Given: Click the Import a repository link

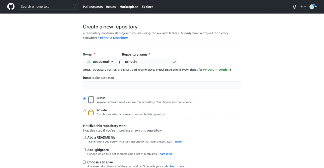Looking at the screenshot, I should click(114, 38).
